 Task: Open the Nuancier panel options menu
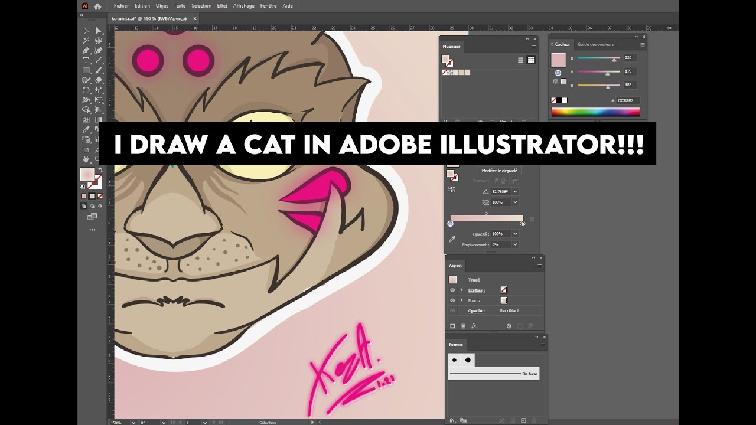(x=533, y=46)
